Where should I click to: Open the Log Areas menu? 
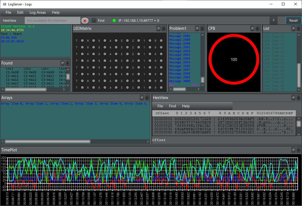(38, 12)
